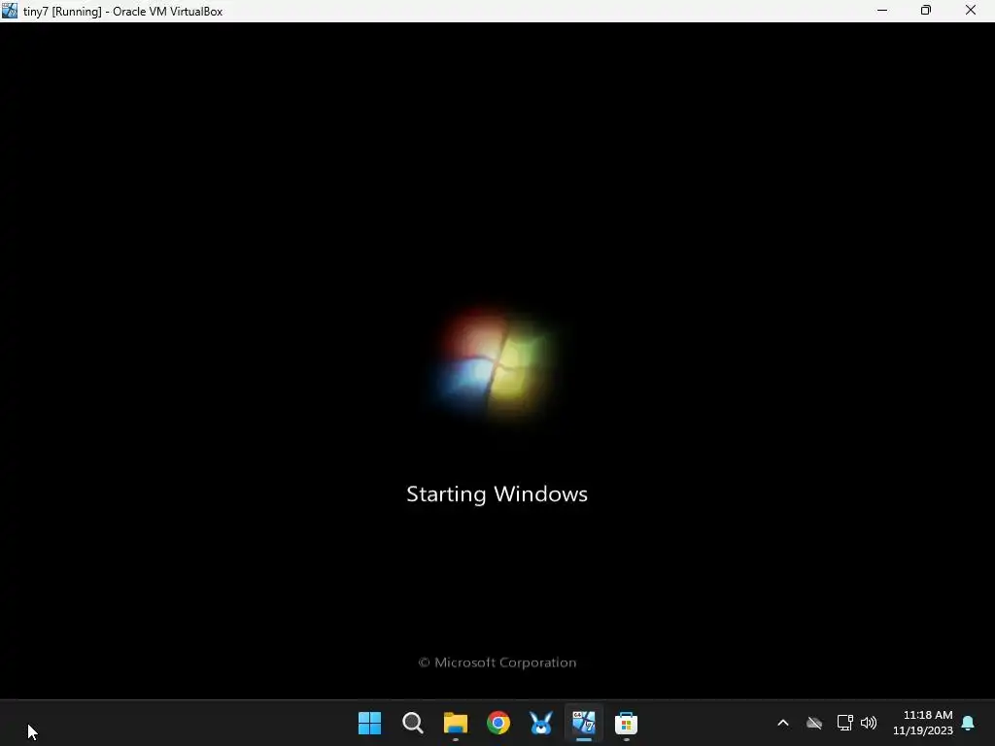Launch Google Chrome from taskbar
The image size is (995, 746).
[498, 723]
